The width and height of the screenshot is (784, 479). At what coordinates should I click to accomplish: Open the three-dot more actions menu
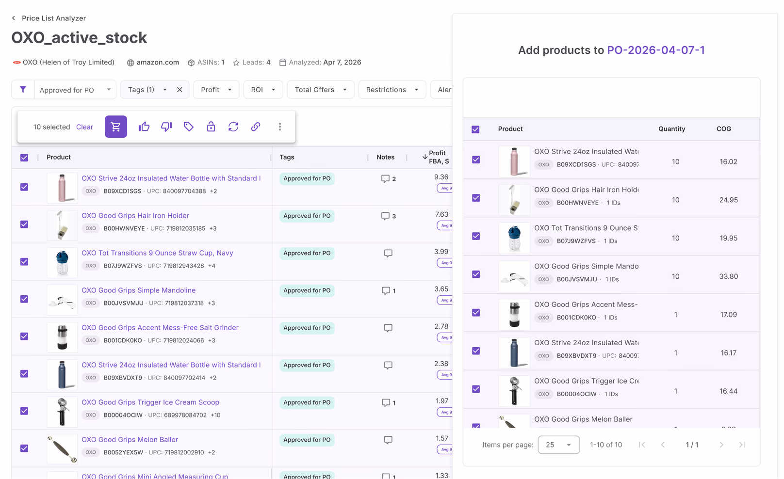click(x=280, y=127)
